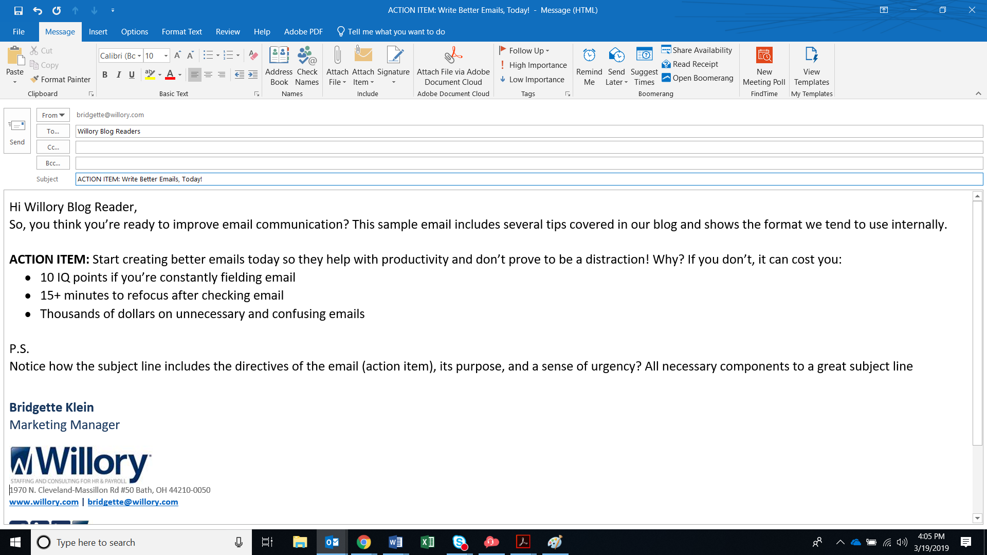This screenshot has height=555, width=987.
Task: Toggle Bold formatting
Action: [x=105, y=75]
